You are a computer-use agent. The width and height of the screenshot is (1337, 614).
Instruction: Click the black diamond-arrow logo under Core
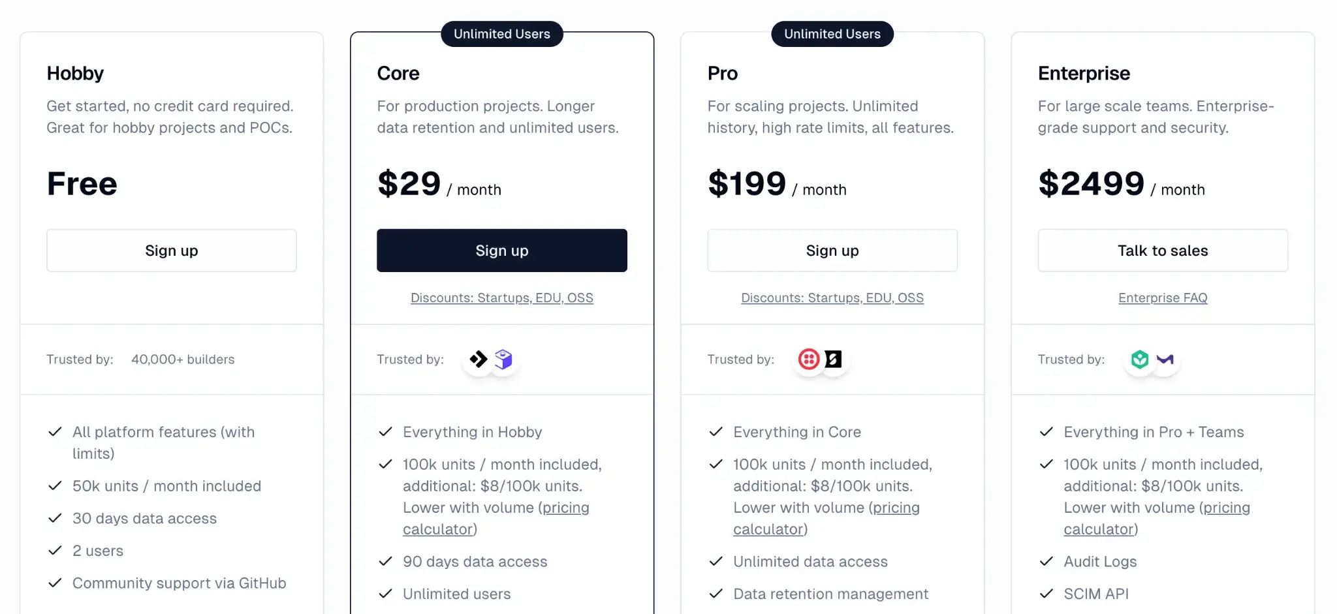click(x=479, y=360)
